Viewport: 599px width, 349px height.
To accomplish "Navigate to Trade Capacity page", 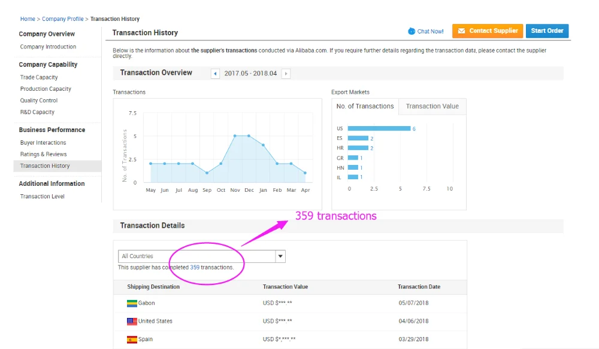I will 39,77.
